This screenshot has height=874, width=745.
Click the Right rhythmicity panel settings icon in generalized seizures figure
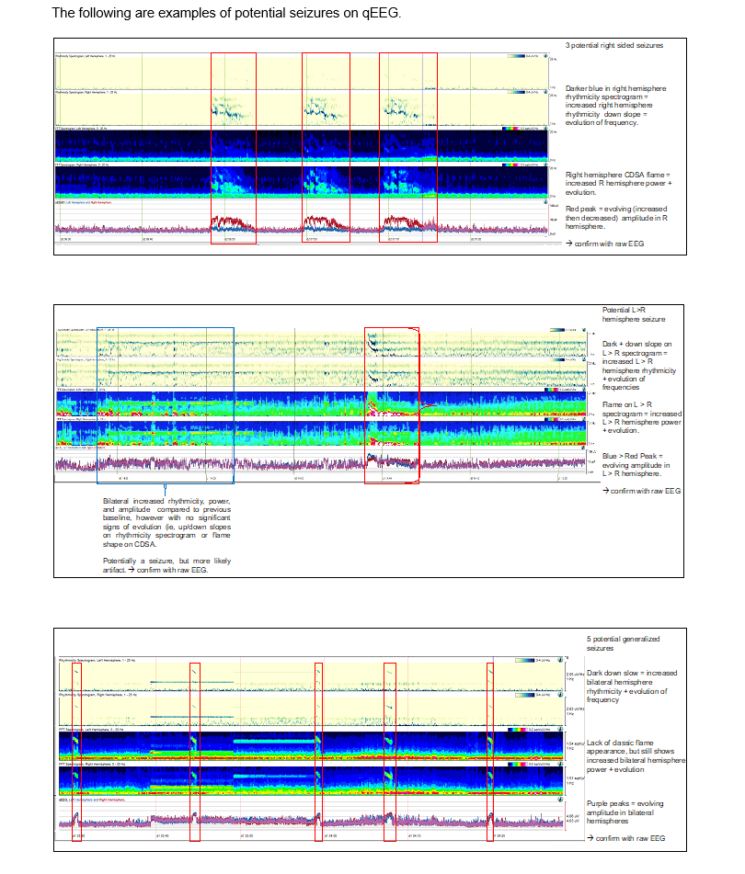(x=560, y=695)
